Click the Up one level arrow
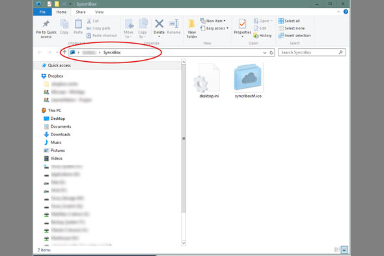Screen dimensions: 384x256 coord(64,52)
